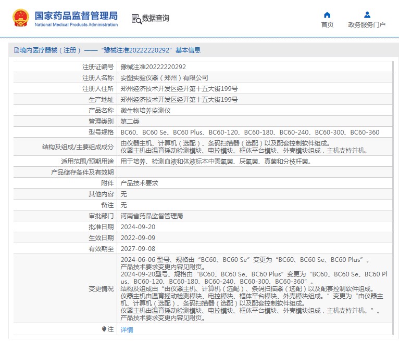Click the 政务服务门户 person icon
The image size is (399, 345).
click(x=367, y=15)
